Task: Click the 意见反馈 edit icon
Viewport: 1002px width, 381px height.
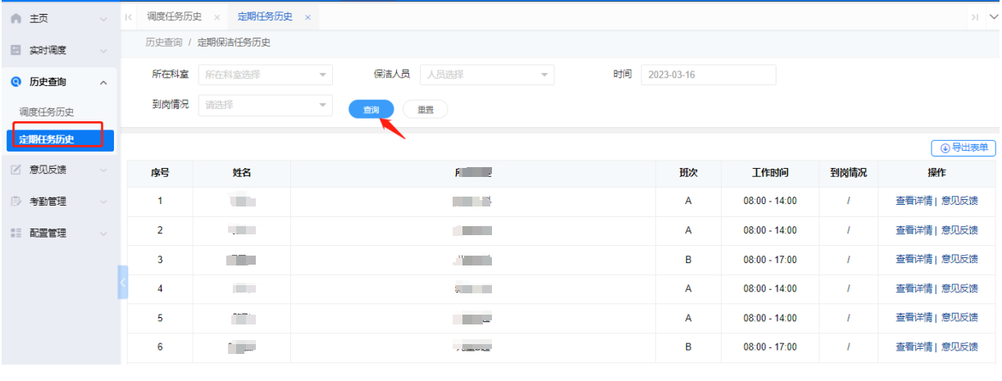Action: click(x=16, y=170)
